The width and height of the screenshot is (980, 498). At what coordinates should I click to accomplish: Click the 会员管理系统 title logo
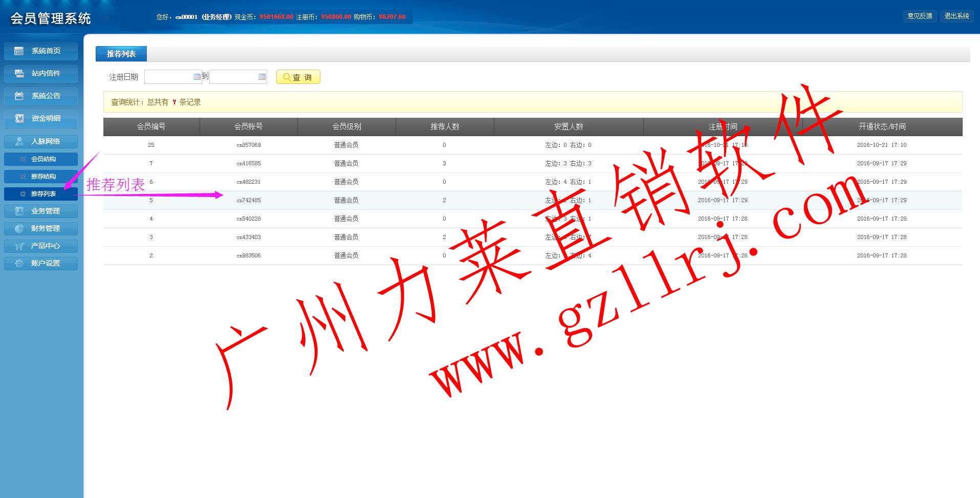(x=51, y=18)
